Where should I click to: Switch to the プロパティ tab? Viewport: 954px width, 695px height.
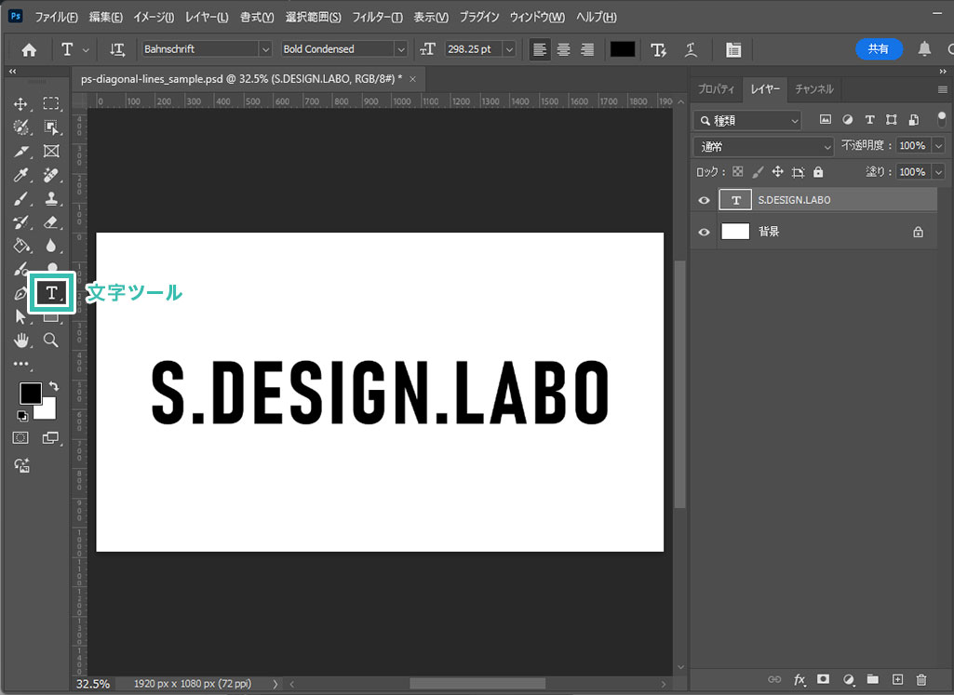716,89
